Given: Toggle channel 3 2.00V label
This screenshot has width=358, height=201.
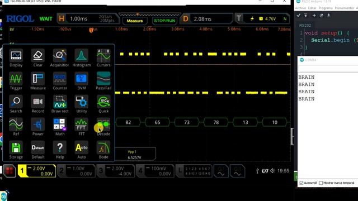Looking at the screenshot, I should [116, 171].
